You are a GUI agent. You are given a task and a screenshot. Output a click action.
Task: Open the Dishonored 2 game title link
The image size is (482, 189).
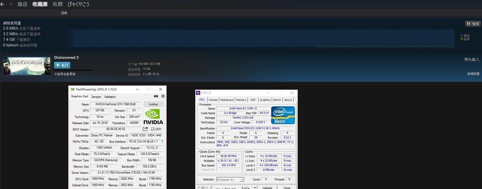tap(66, 57)
